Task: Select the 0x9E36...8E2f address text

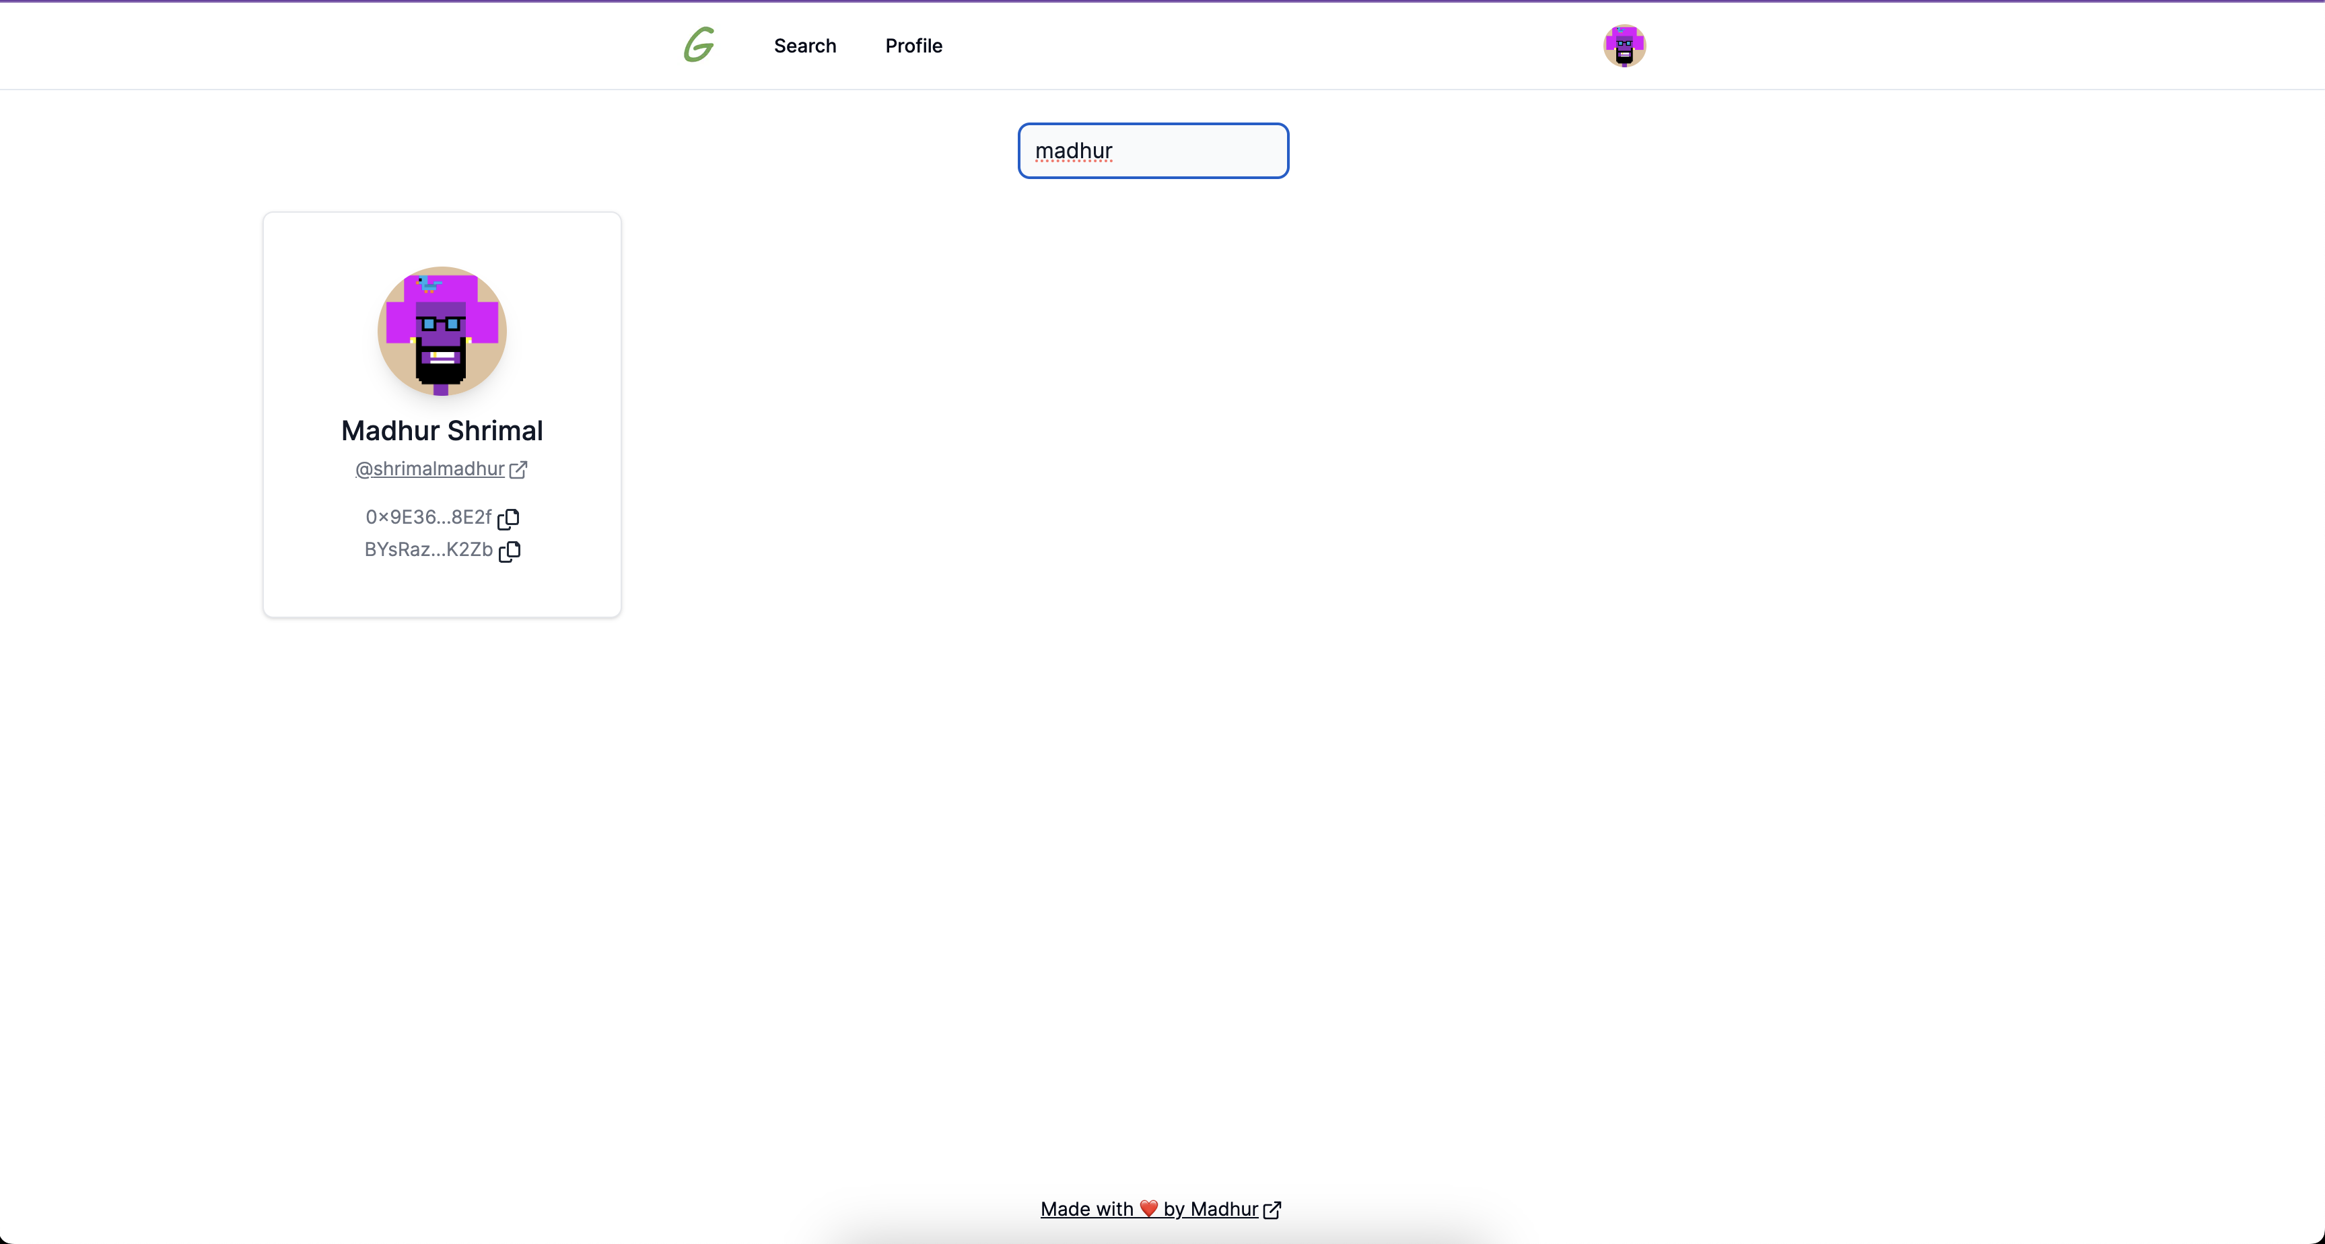Action: [x=428, y=517]
